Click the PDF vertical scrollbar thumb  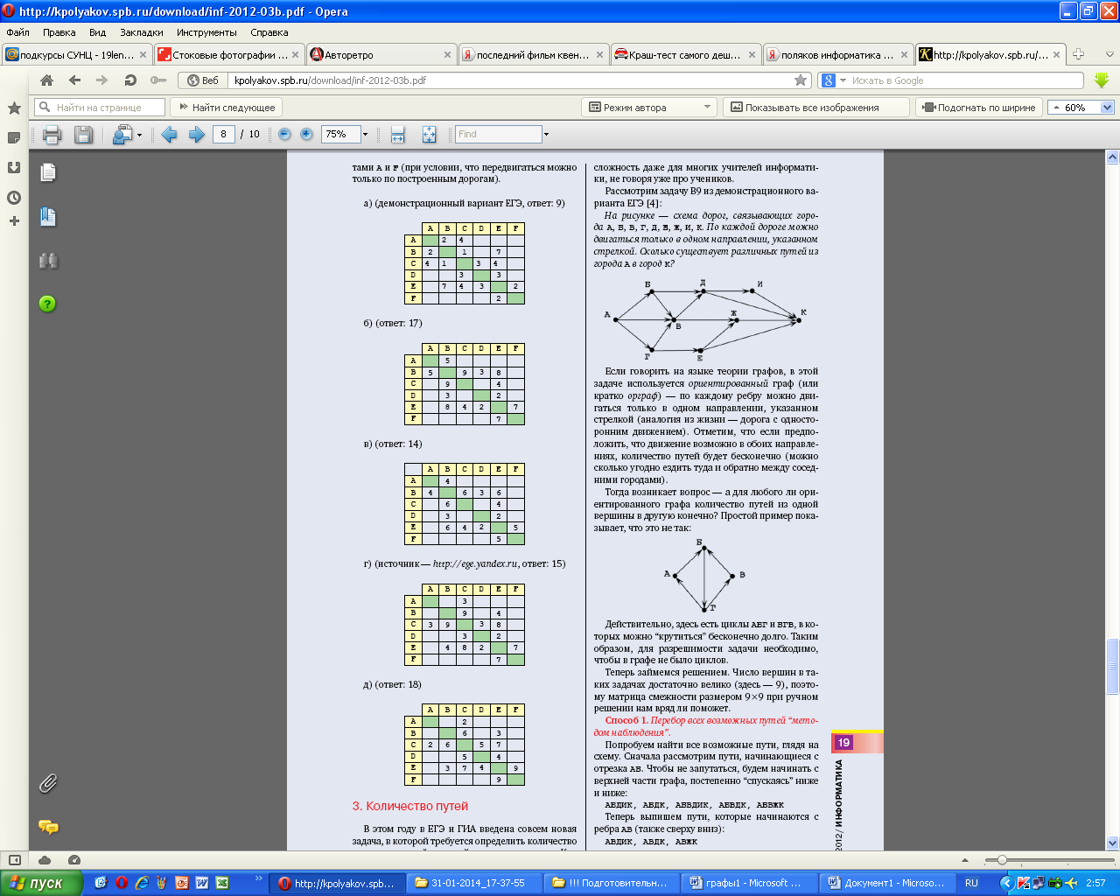click(1112, 667)
